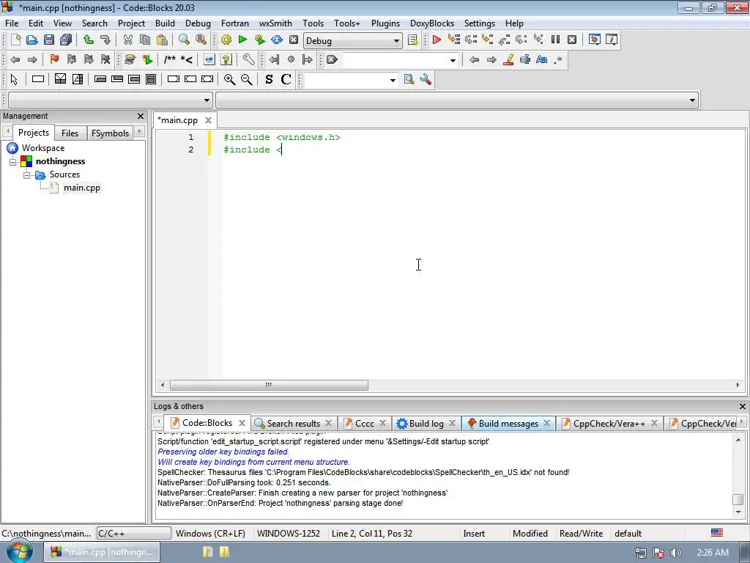Viewport: 750px width, 563px height.
Task: Build the project with yellow gear icon
Action: click(226, 40)
